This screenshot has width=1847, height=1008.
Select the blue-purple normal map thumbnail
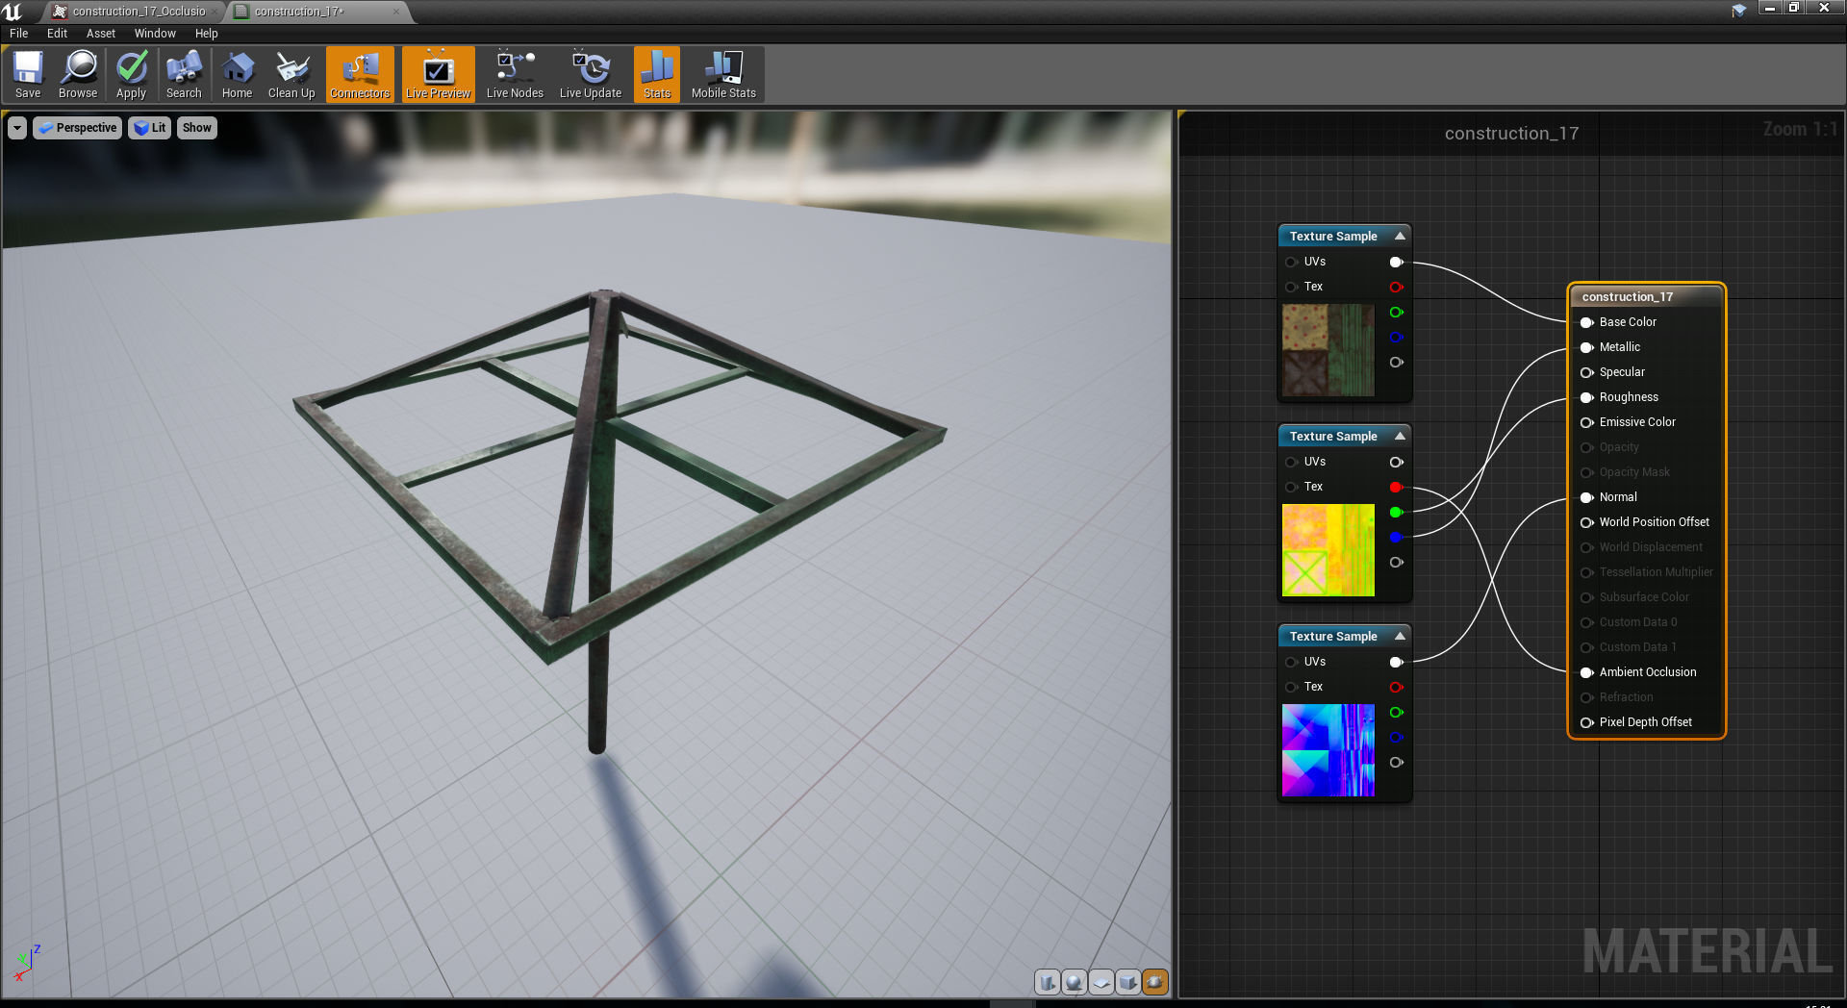coord(1328,750)
